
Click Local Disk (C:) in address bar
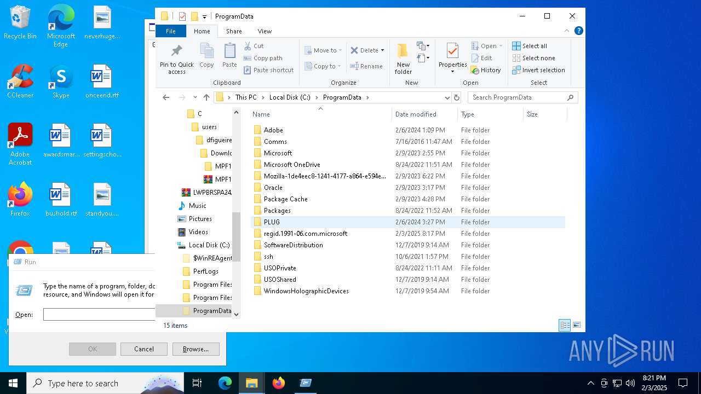coord(290,97)
